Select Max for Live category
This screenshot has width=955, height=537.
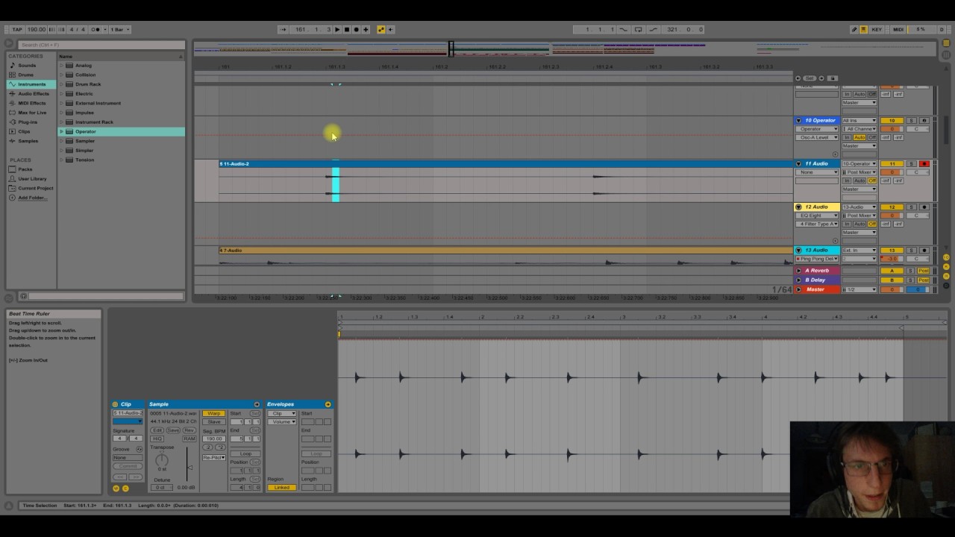[x=32, y=113]
